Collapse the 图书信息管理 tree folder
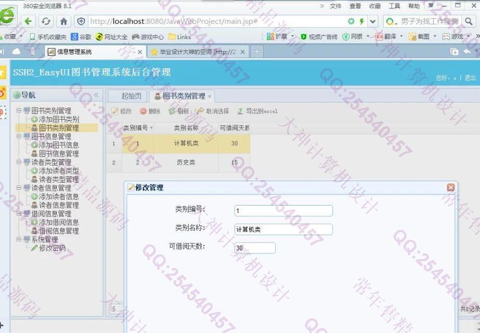480x333 pixels. tap(19, 136)
